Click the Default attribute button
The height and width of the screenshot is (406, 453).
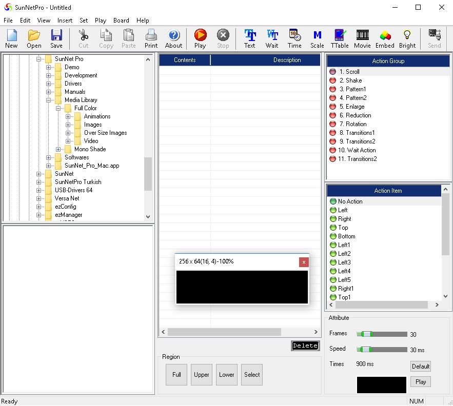(421, 367)
